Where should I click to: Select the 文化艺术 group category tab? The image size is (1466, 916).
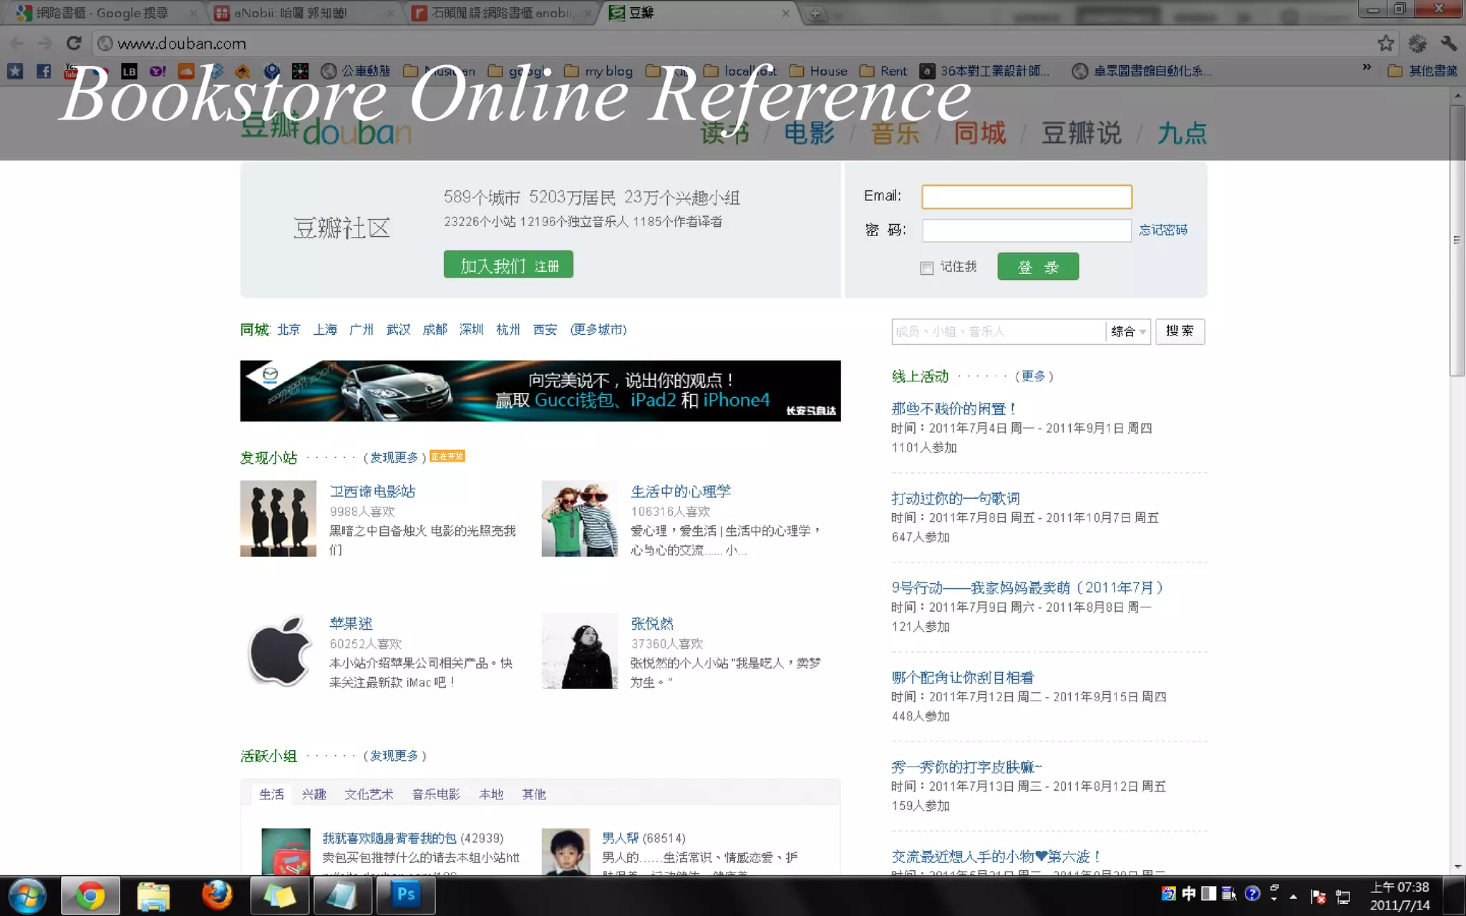pyautogui.click(x=369, y=794)
